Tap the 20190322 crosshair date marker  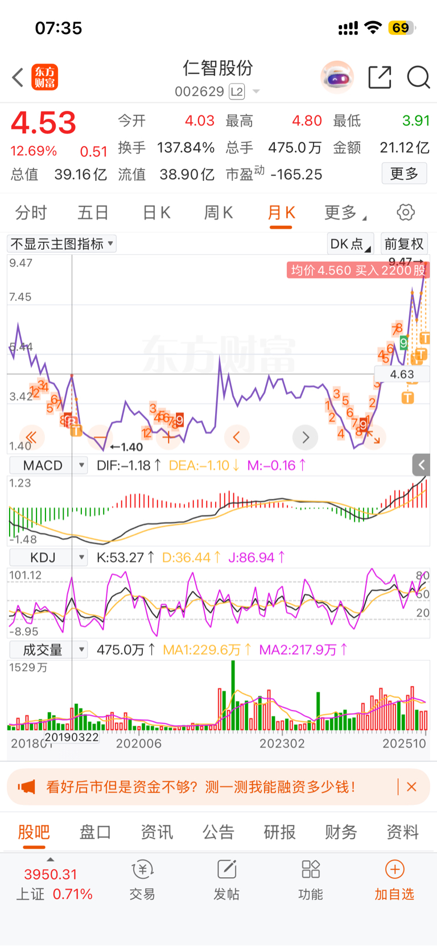click(x=72, y=737)
